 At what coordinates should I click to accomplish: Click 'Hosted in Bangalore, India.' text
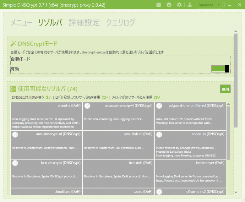pos(174,152)
